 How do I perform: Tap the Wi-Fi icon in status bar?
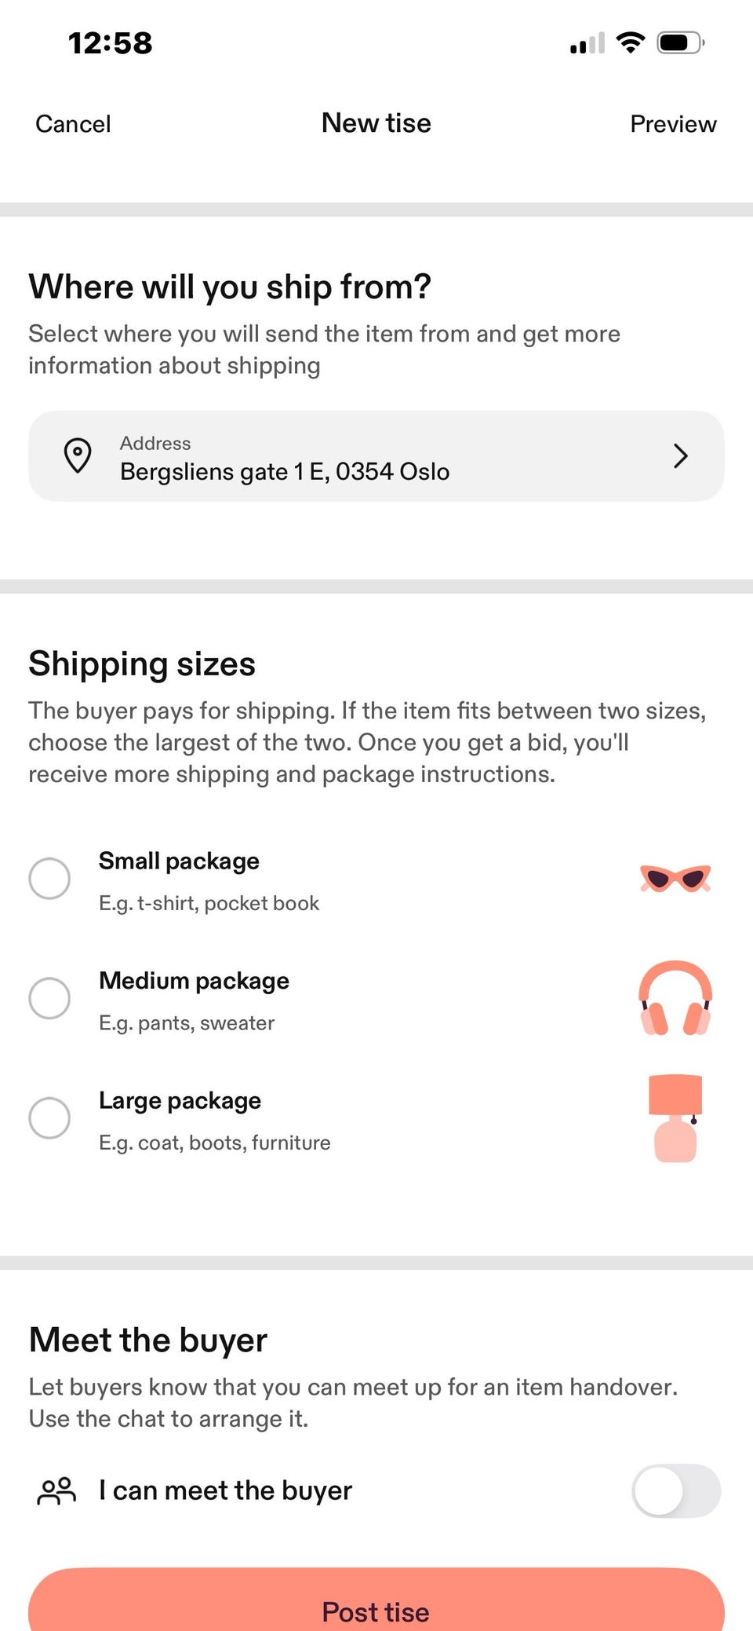631,42
